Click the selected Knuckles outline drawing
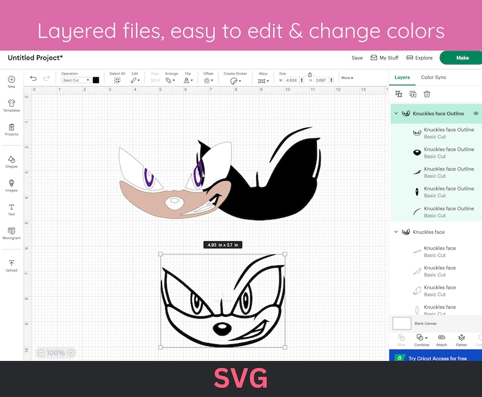482x397 pixels. coord(223,300)
